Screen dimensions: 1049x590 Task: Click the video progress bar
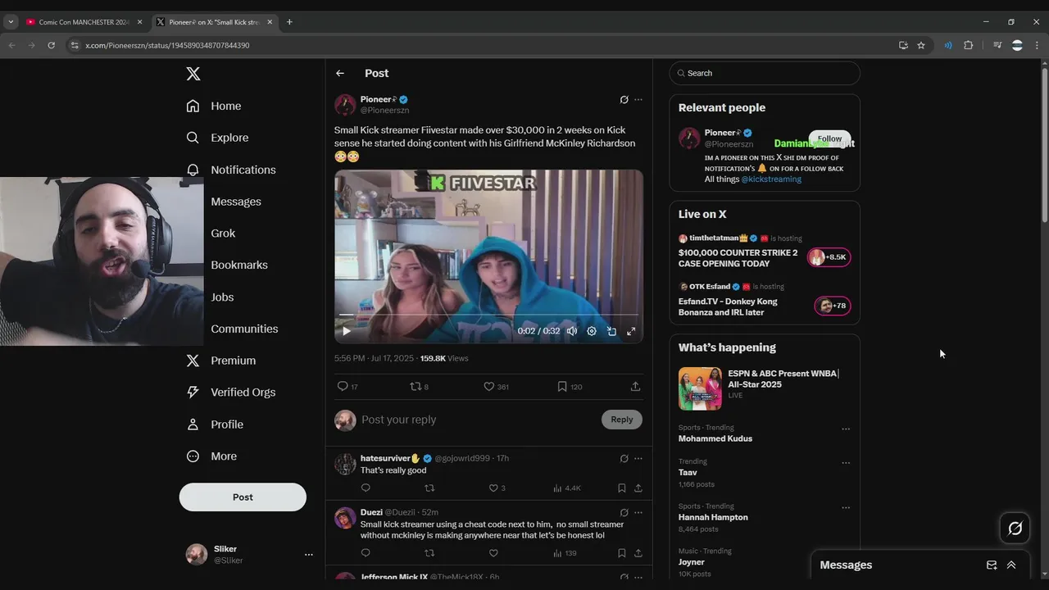[488, 315]
